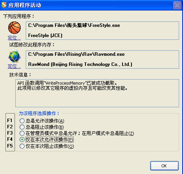Click the F2 shortcut label
The height and width of the screenshot is (174, 183).
(x=10, y=126)
